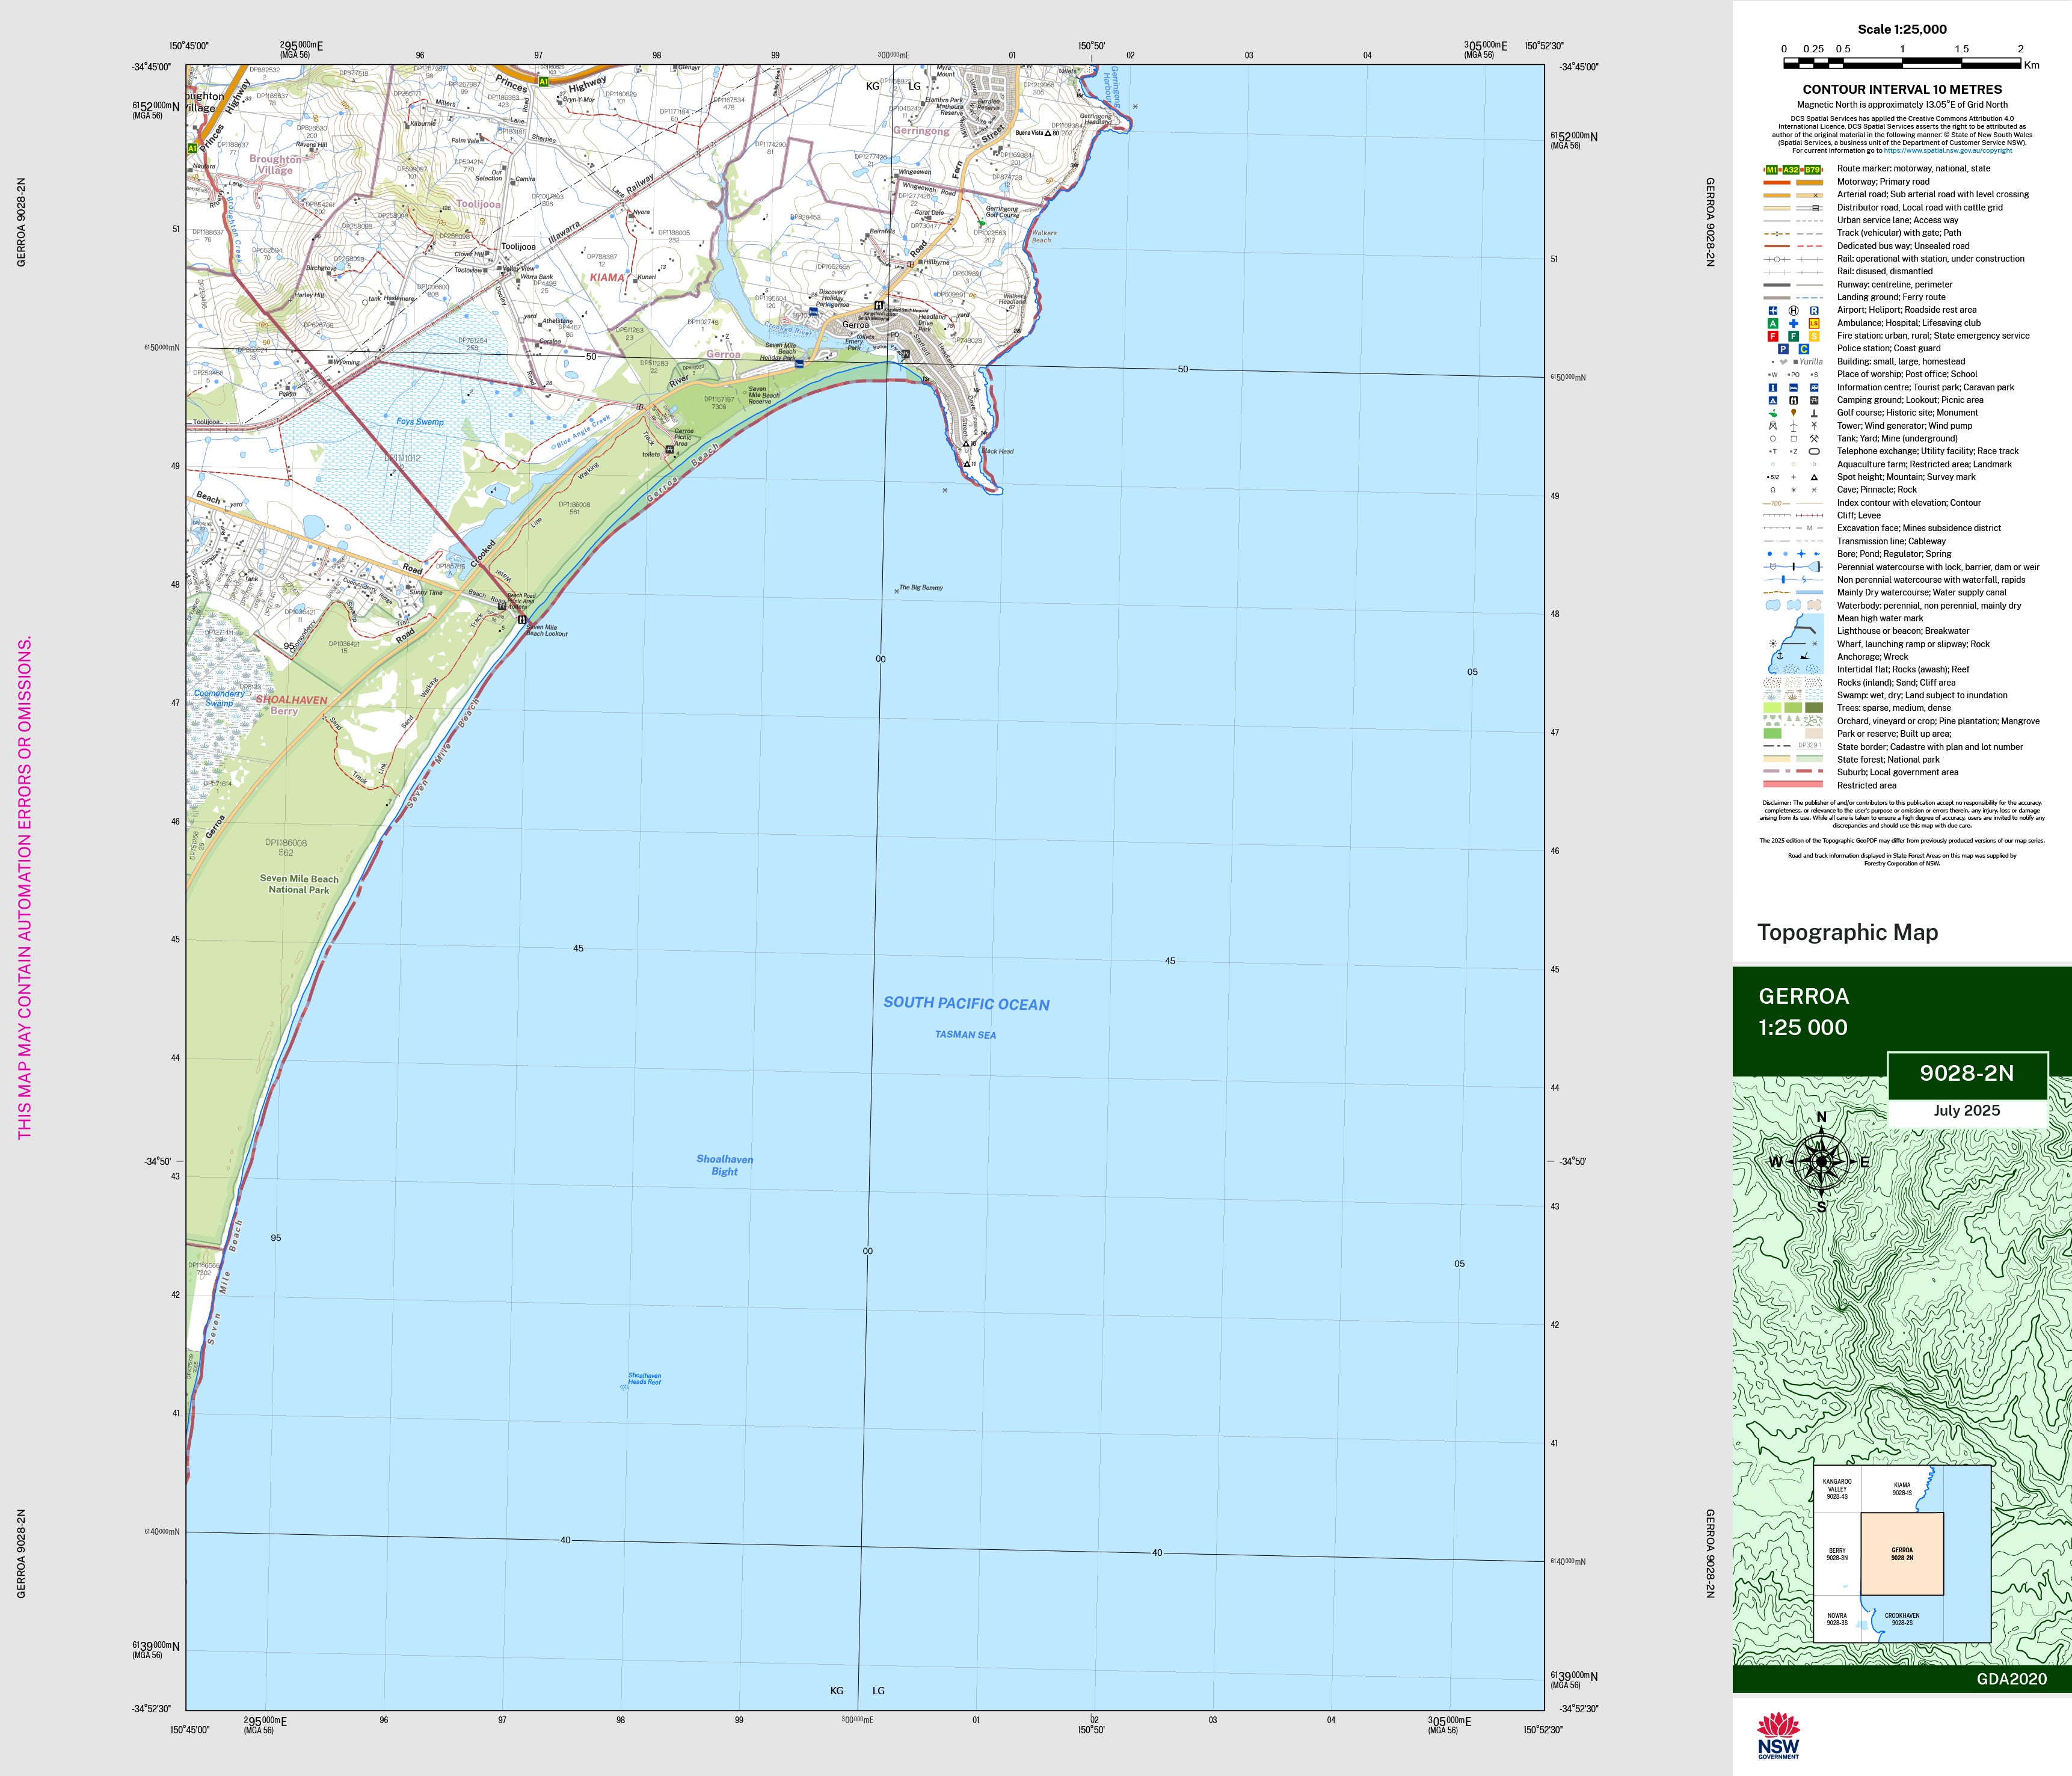The width and height of the screenshot is (2072, 1776).
Task: Click the Restricted area red swatch
Action: (1792, 785)
